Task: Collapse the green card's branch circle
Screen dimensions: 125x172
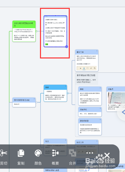Action: coord(37,31)
